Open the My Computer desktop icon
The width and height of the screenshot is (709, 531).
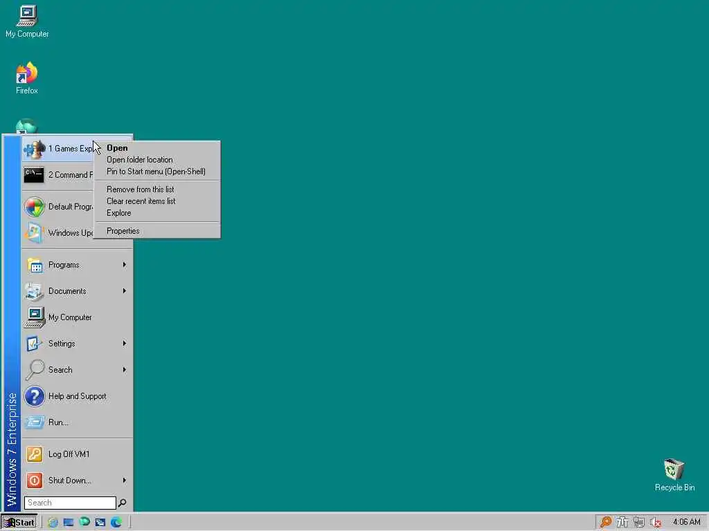[x=27, y=21]
